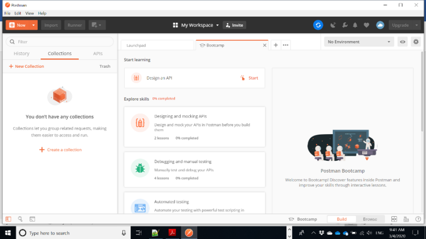This screenshot has width=426, height=239.
Task: Open the tab options ellipsis menu
Action: [285, 45]
